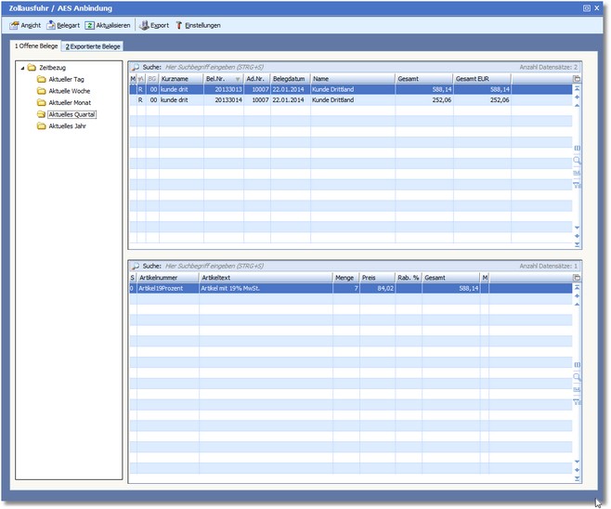Click the upper grid filter funnel icon
Screen dimensions: 611x509
coord(577,185)
